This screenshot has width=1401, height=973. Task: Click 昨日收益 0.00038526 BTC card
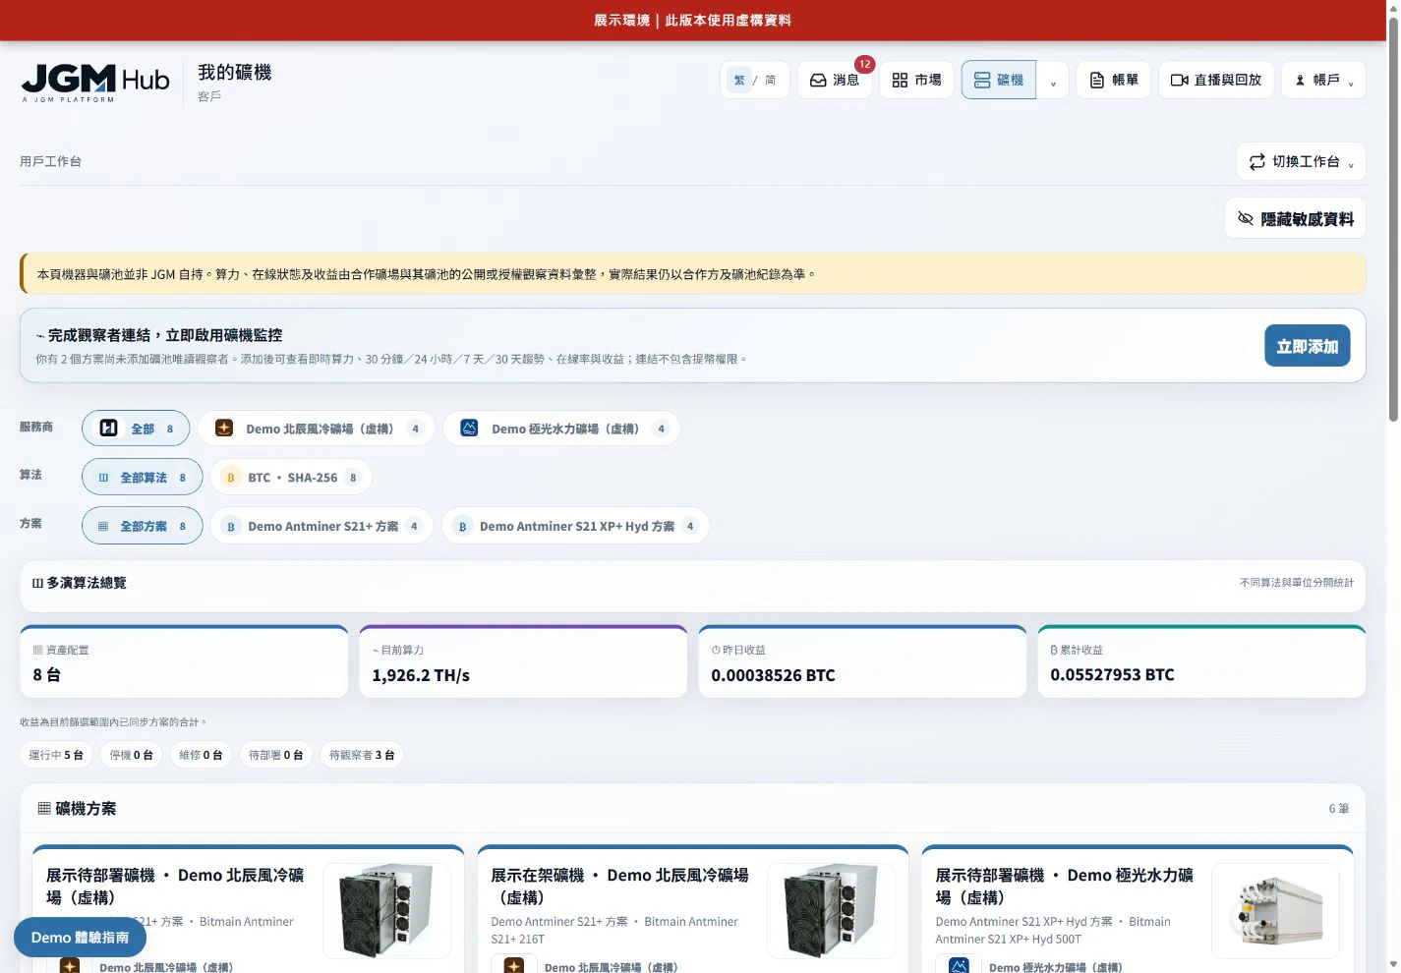(x=862, y=662)
